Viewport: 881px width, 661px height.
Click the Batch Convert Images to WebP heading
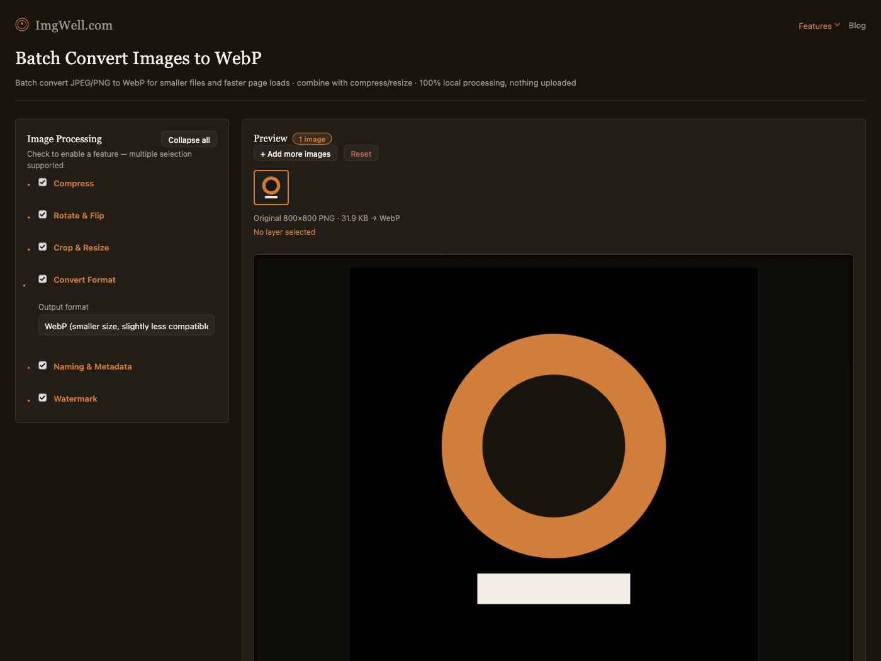tap(138, 58)
